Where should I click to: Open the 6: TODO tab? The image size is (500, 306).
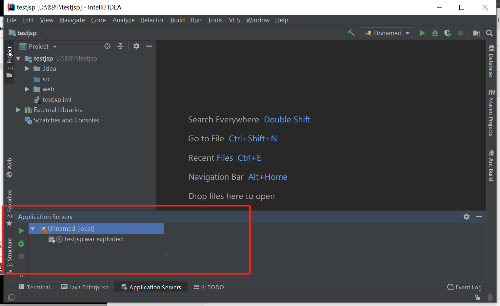[x=209, y=287]
